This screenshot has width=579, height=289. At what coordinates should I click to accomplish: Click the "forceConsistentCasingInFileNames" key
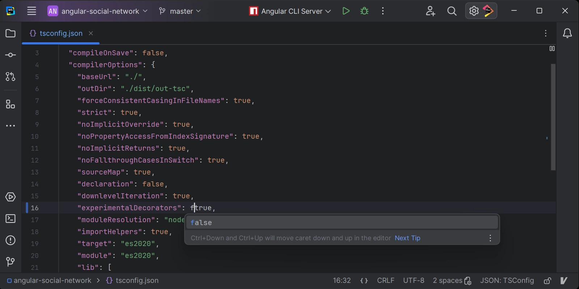click(151, 100)
